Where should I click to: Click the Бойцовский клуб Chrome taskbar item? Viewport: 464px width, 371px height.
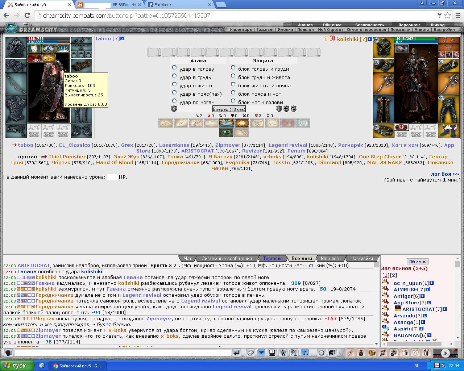tap(77, 366)
